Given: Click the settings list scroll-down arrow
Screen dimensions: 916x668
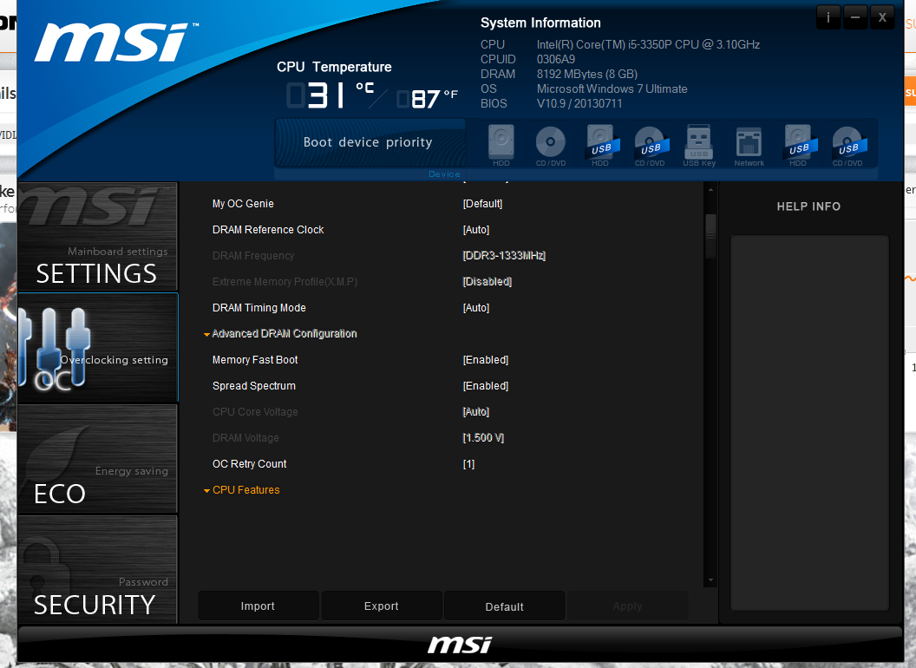Looking at the screenshot, I should (x=710, y=580).
